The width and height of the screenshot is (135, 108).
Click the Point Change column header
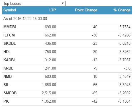pyautogui.click(x=86, y=10)
